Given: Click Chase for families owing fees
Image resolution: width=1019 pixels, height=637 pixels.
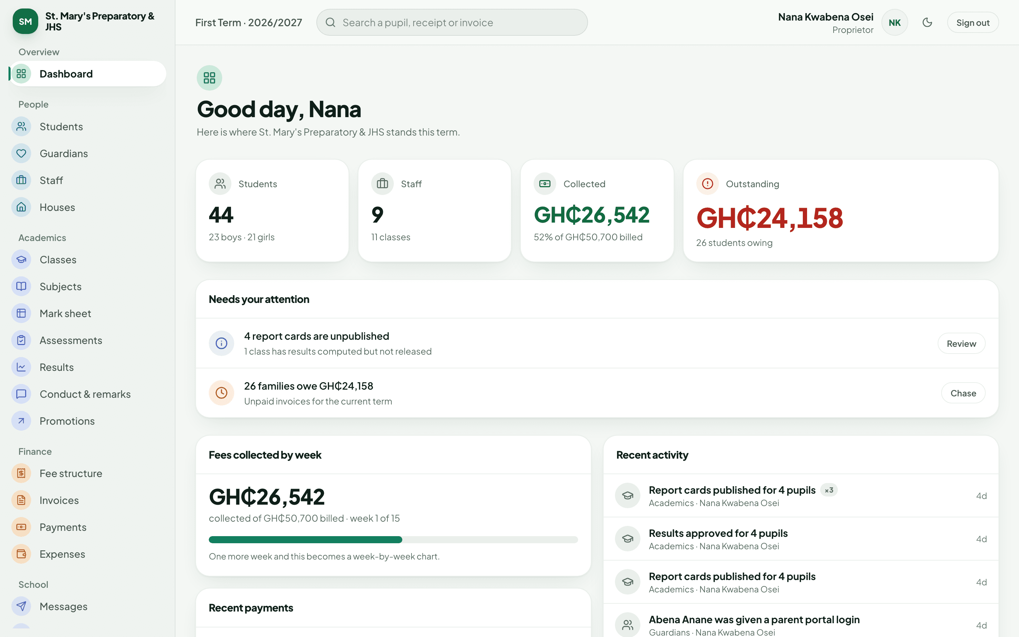Looking at the screenshot, I should point(963,393).
